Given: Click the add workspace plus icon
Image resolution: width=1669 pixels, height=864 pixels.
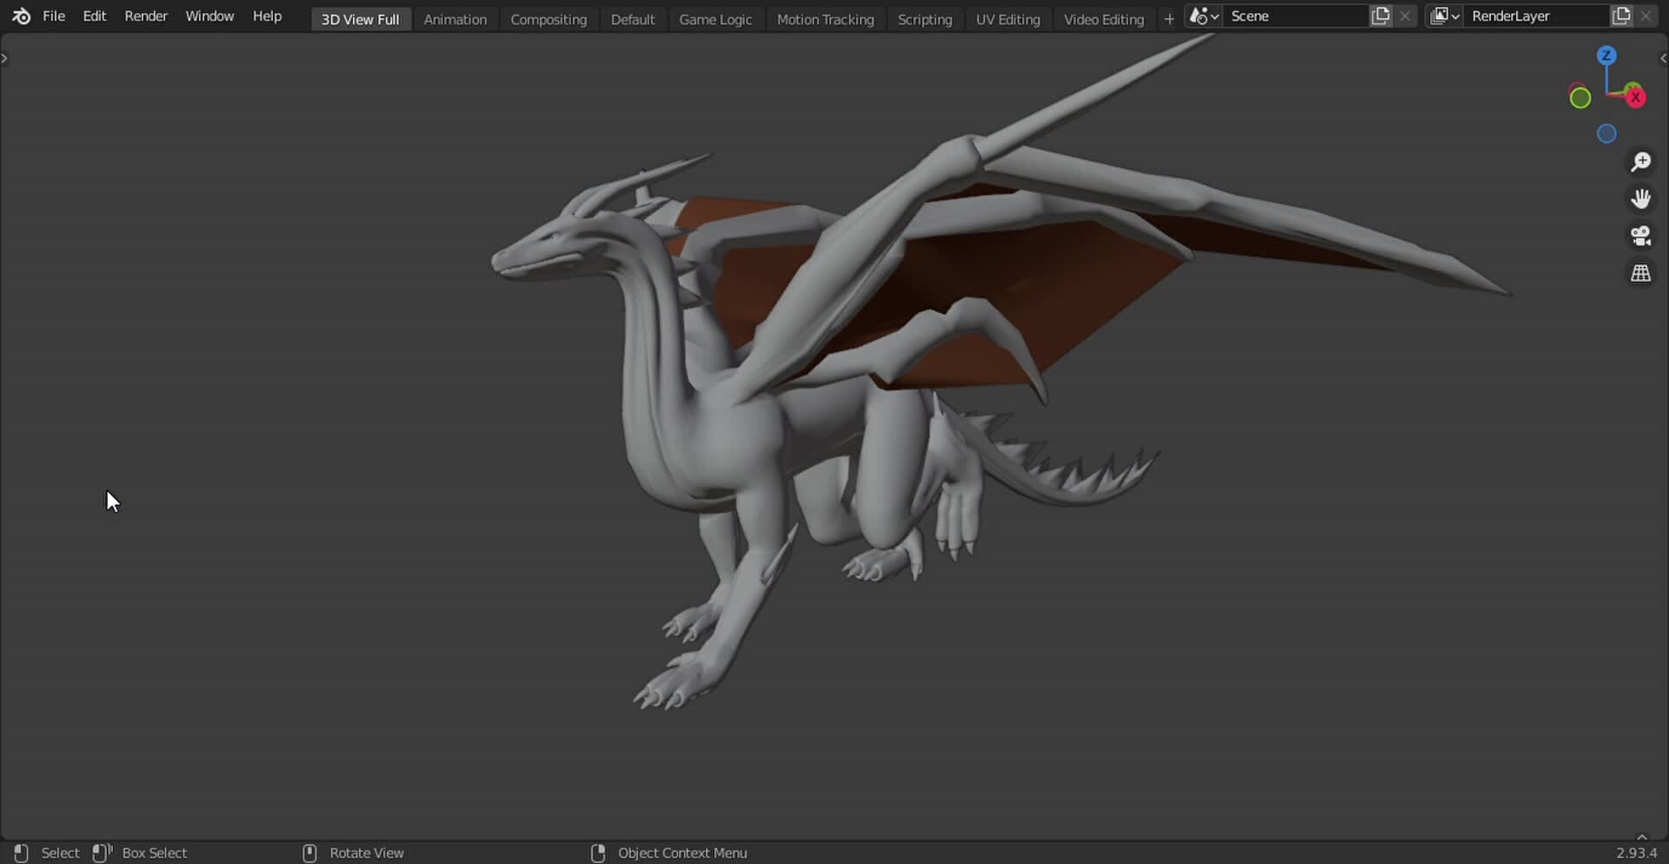Looking at the screenshot, I should click(x=1168, y=18).
